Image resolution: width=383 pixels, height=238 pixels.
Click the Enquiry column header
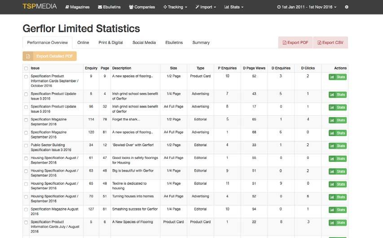[91, 68]
